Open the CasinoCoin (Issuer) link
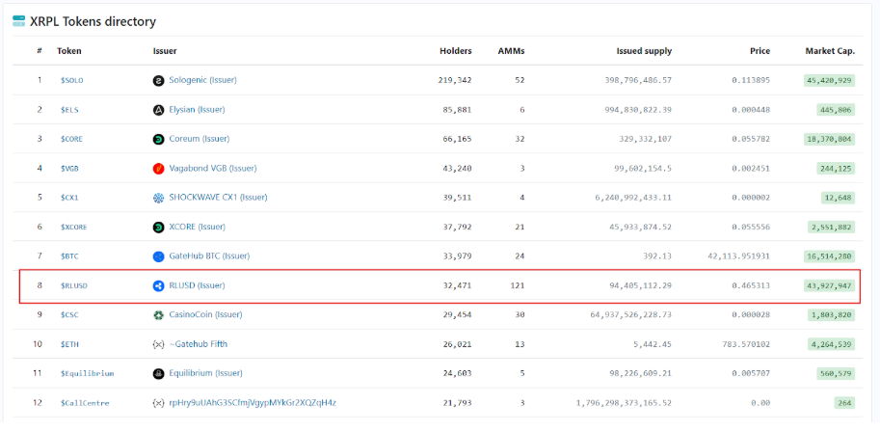This screenshot has width=880, height=431. [206, 314]
